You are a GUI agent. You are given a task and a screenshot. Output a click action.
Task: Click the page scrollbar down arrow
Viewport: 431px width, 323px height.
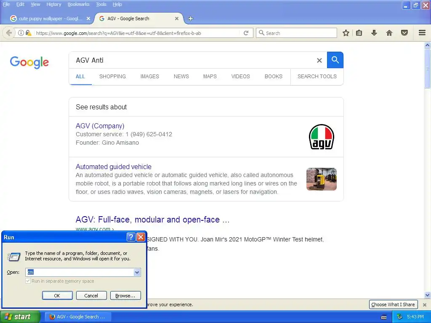point(428,295)
